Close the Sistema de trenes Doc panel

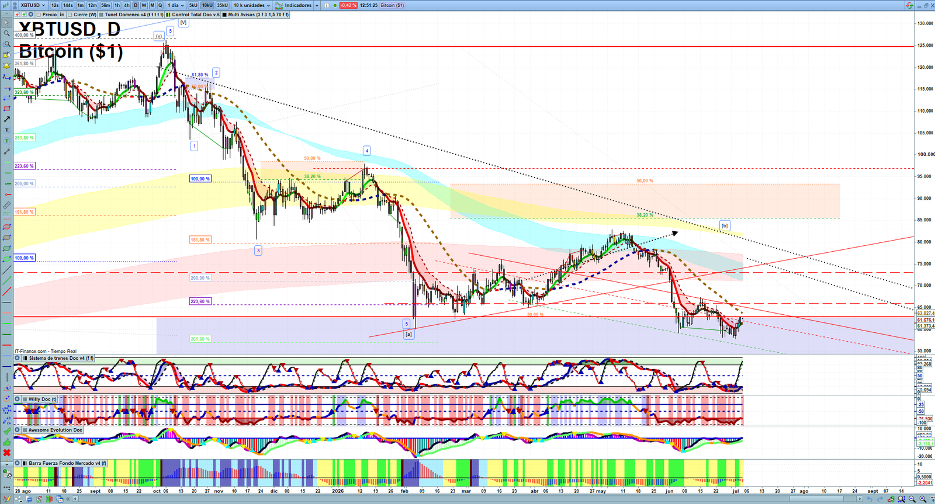click(x=17, y=358)
